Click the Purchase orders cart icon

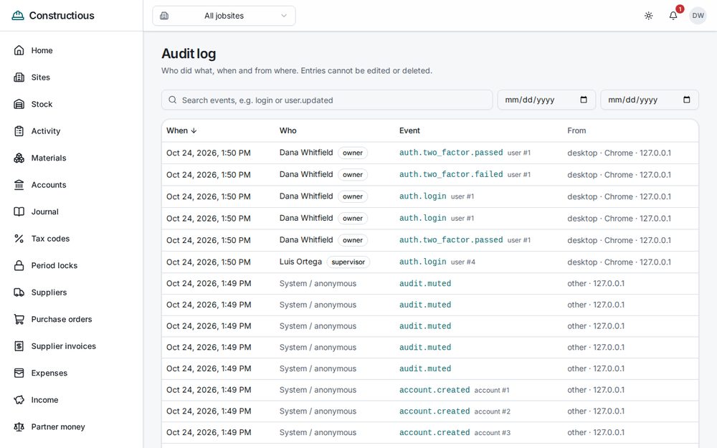(19, 319)
